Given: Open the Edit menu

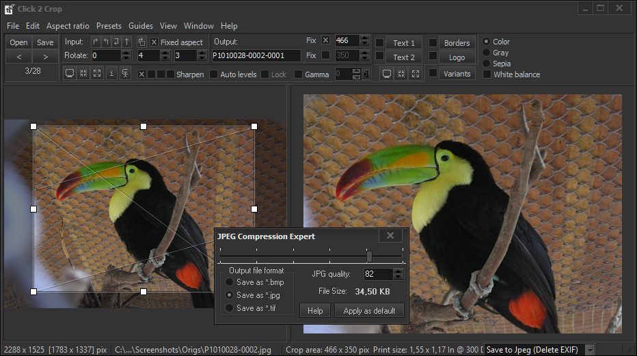Looking at the screenshot, I should (33, 26).
